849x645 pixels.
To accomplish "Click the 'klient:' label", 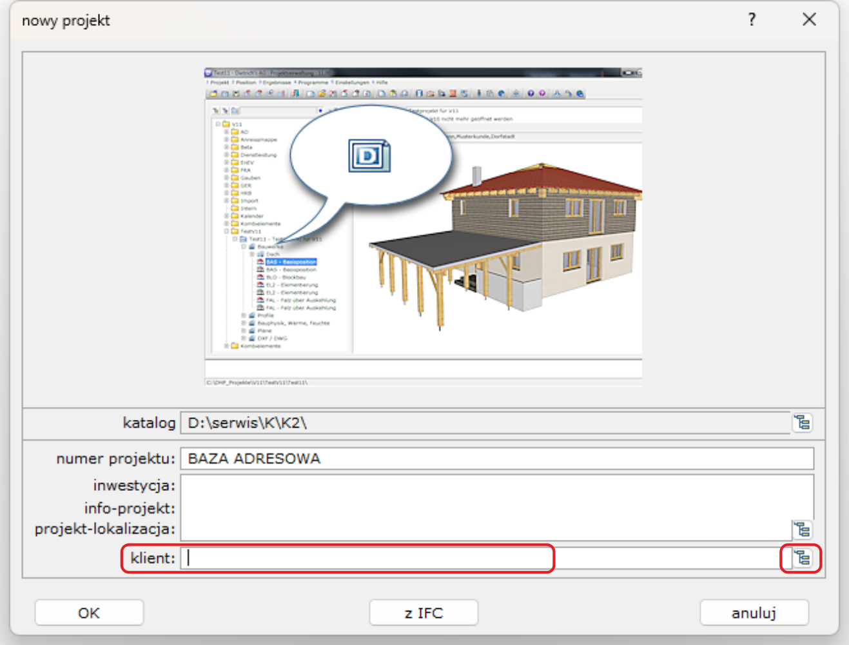I will (153, 558).
